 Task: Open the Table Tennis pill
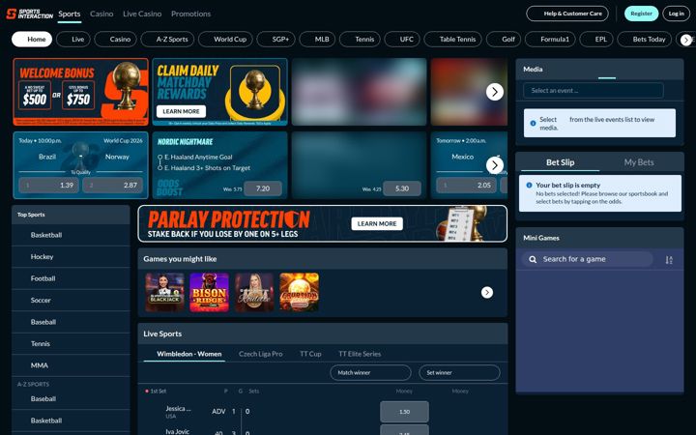(452, 39)
